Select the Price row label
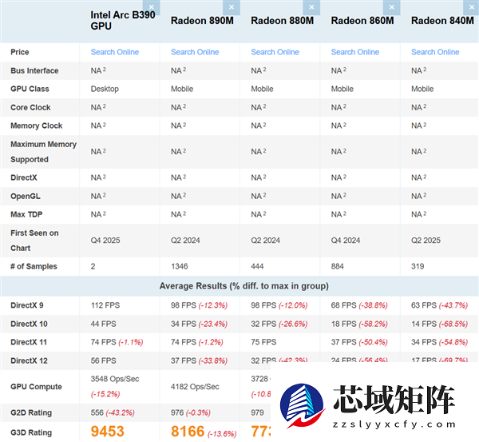 19,52
